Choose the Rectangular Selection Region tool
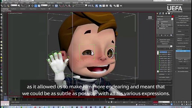The width and height of the screenshot is (192, 108). click(25, 6)
